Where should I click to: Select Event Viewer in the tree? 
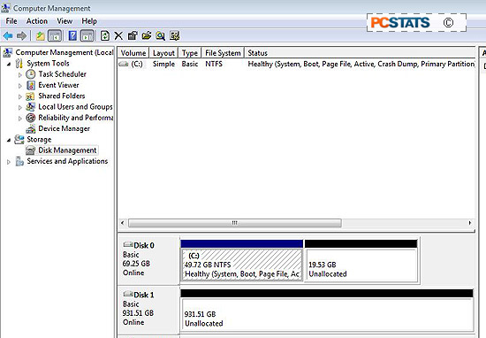58,85
